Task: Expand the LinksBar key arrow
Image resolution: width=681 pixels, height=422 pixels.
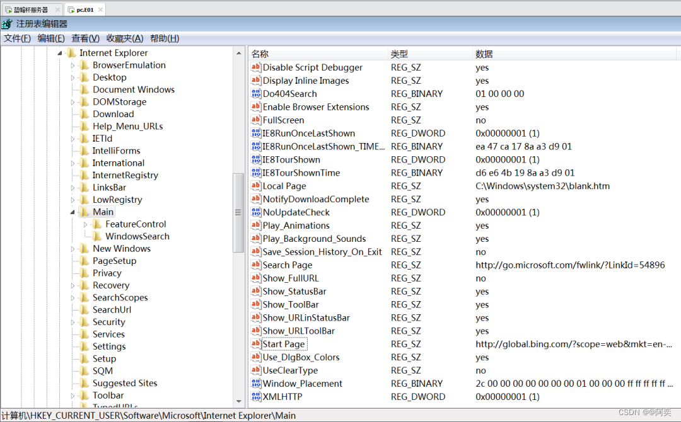Action: (x=73, y=188)
